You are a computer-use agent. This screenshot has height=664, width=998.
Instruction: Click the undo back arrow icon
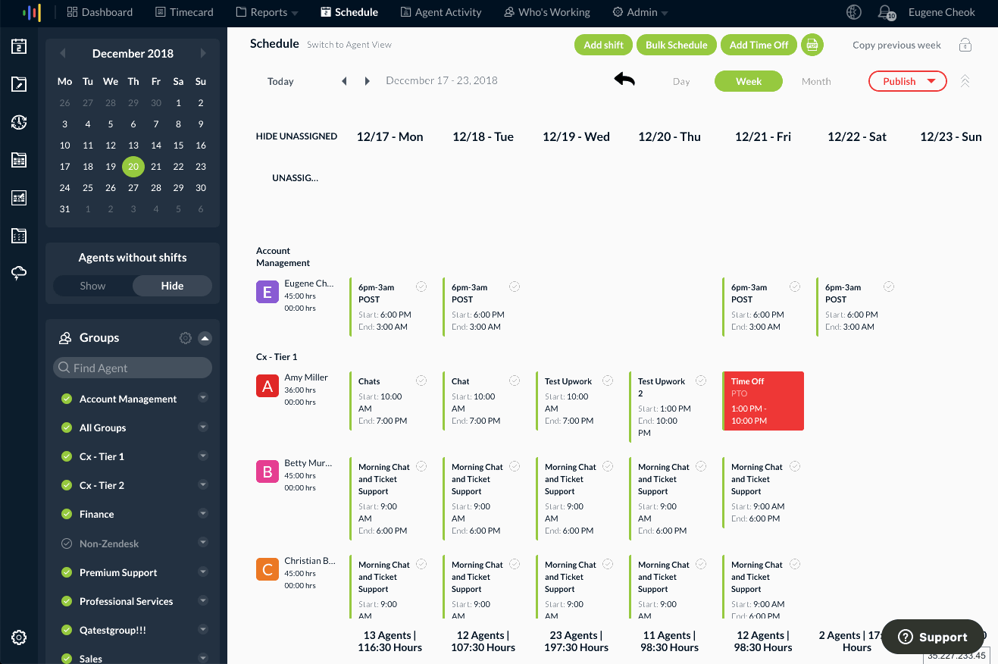(x=624, y=79)
